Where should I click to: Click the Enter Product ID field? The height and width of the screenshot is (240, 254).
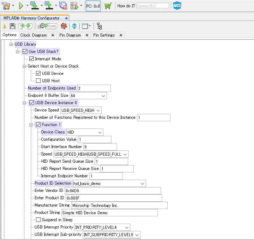[114, 198]
